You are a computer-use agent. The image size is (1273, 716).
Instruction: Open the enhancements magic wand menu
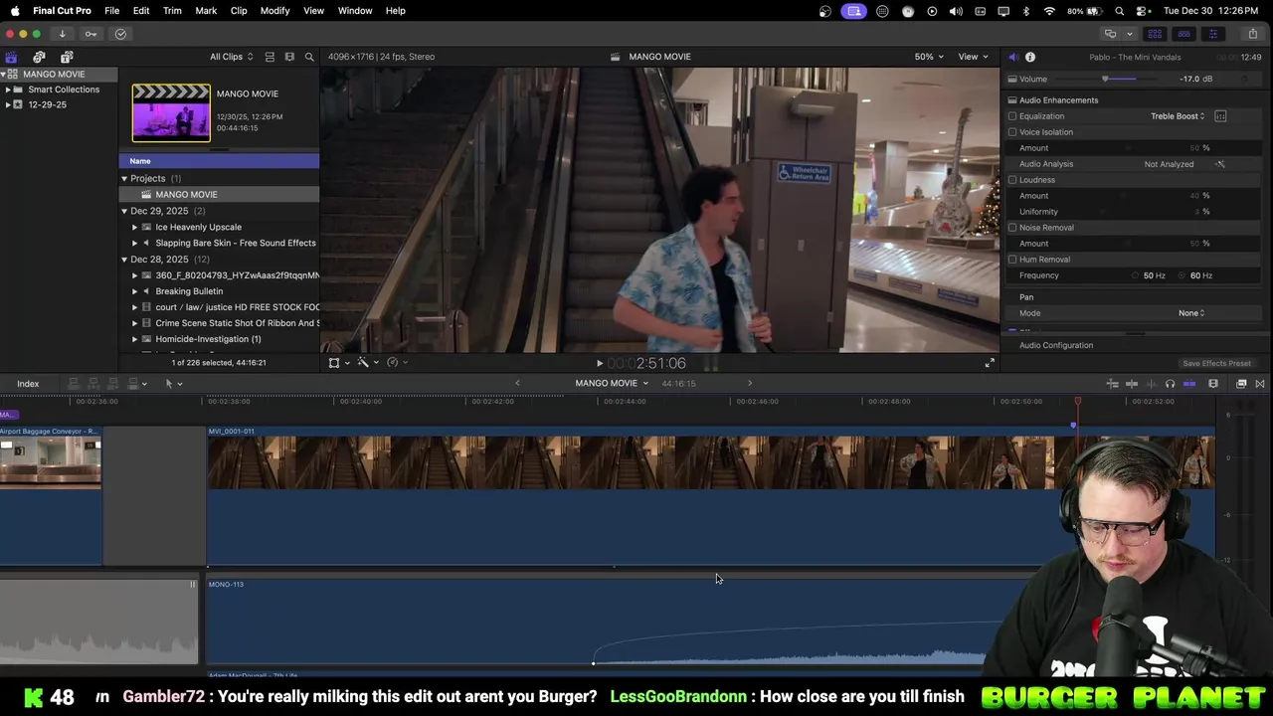[x=363, y=363]
